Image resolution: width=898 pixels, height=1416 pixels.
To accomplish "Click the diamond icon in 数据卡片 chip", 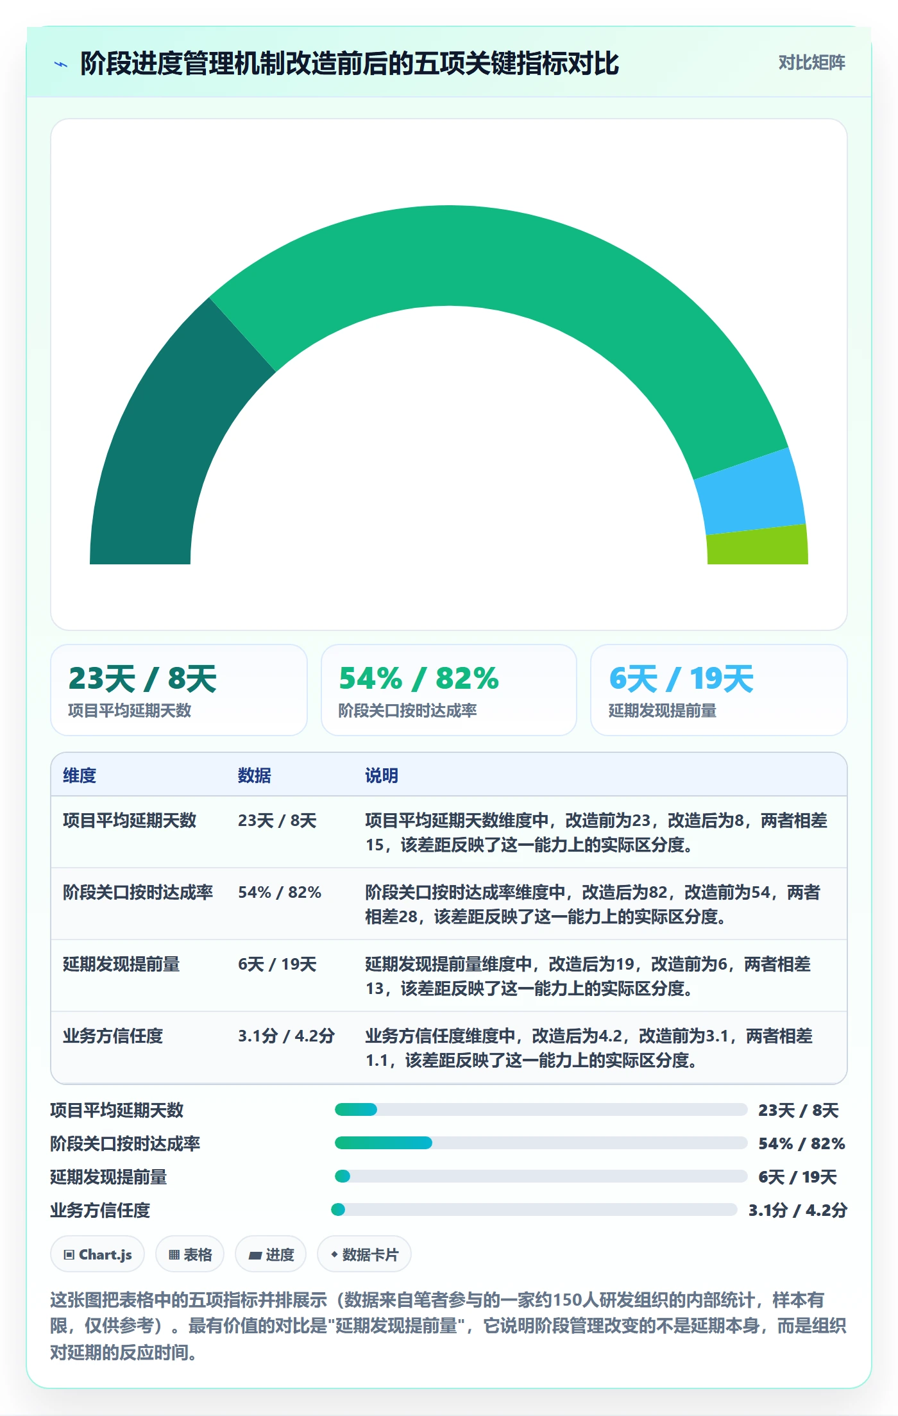I will tap(334, 1254).
